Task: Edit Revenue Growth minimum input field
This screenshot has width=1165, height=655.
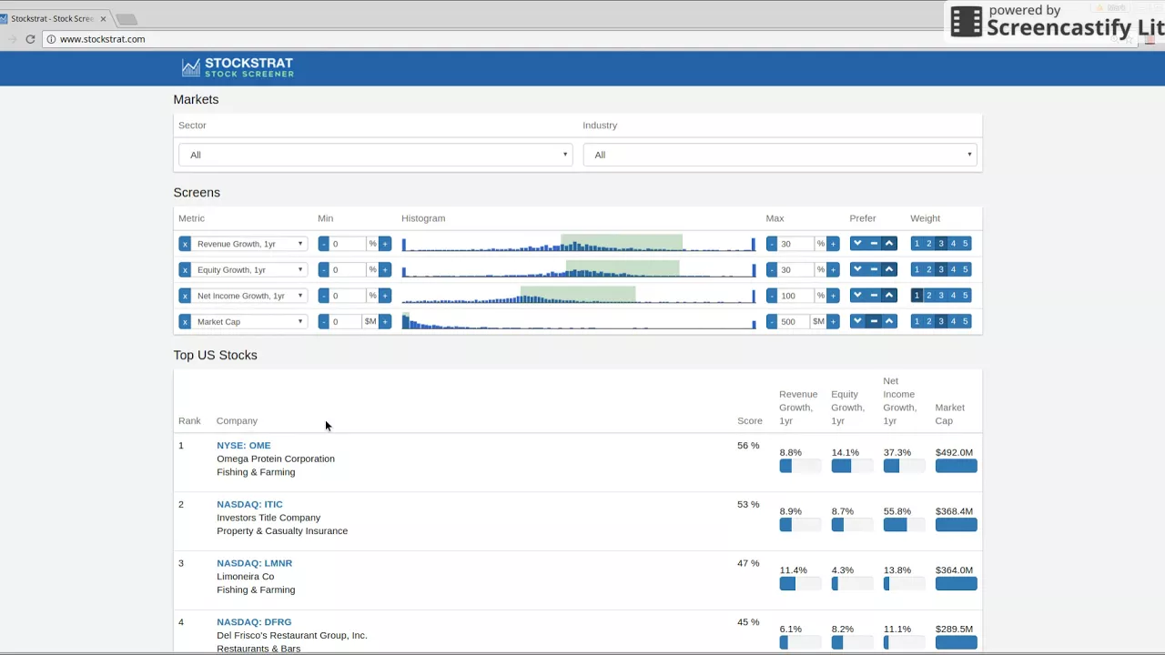Action: click(348, 244)
